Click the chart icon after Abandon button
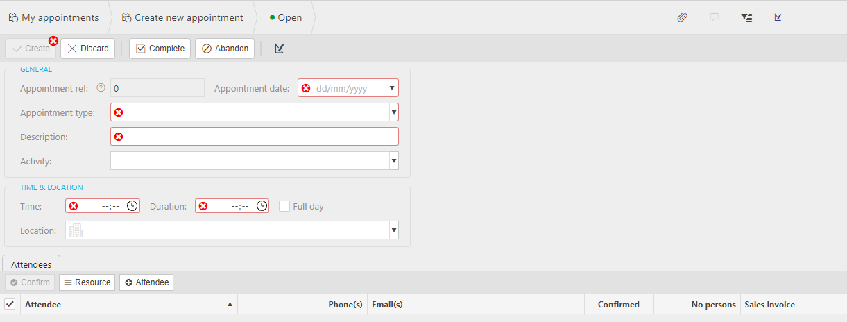The height and width of the screenshot is (322, 847). tap(279, 49)
